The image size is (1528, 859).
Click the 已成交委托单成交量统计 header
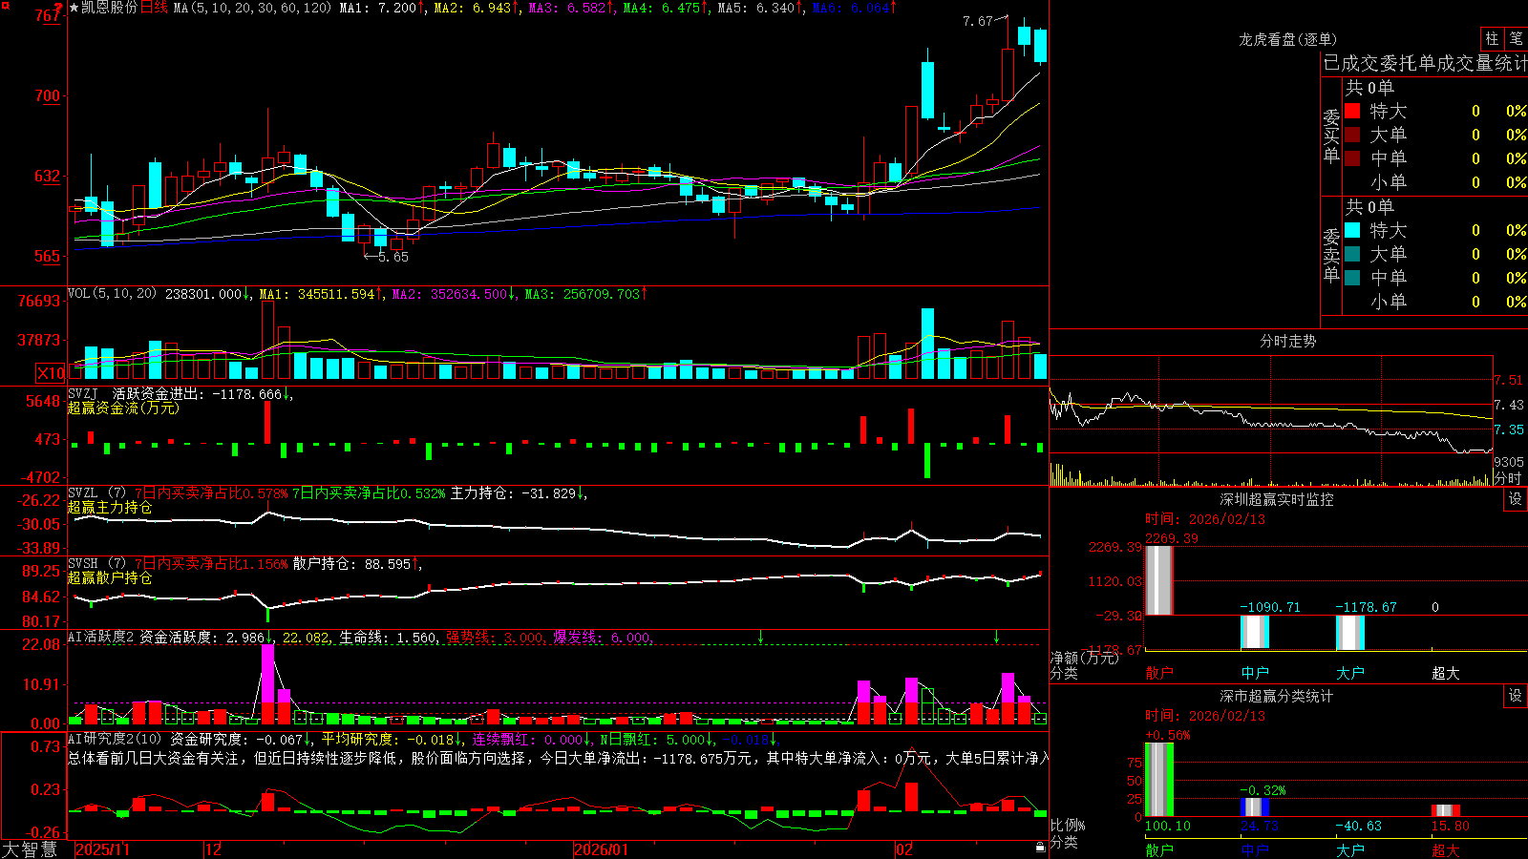tap(1425, 63)
